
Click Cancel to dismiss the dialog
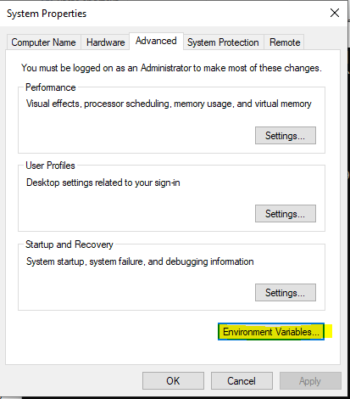point(242,381)
